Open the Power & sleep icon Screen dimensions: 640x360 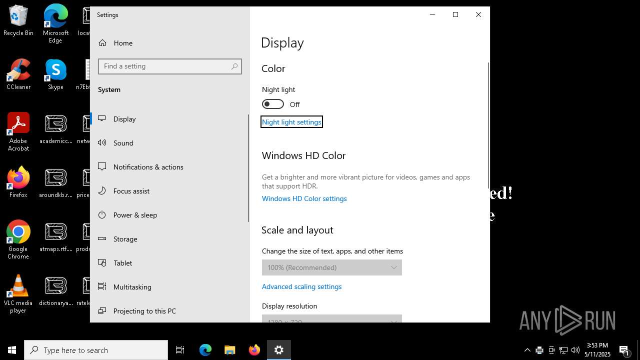(102, 214)
